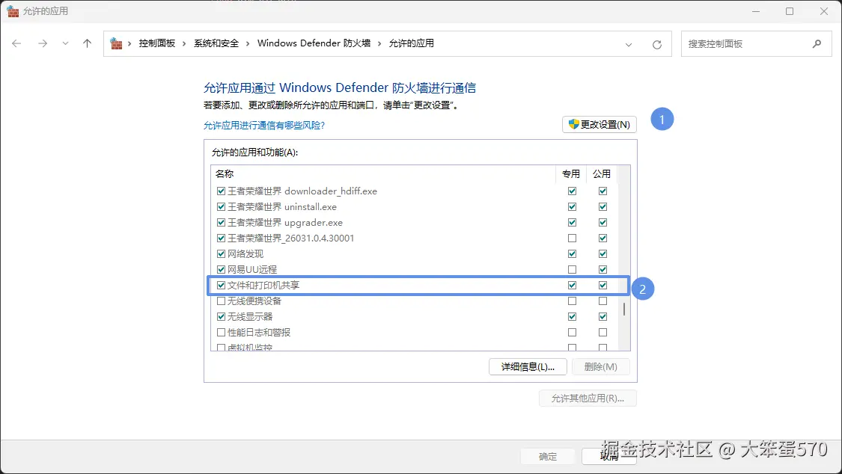Select the 性能日志和警报 row text
This screenshot has height=474, width=842.
click(259, 333)
